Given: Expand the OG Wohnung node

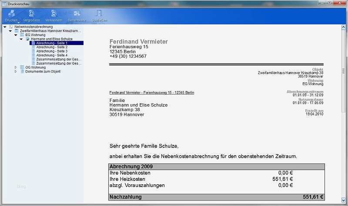Looking at the screenshot, I should coord(16,67).
